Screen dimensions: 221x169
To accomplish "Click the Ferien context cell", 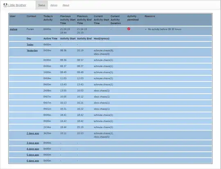I will [x=30, y=29].
